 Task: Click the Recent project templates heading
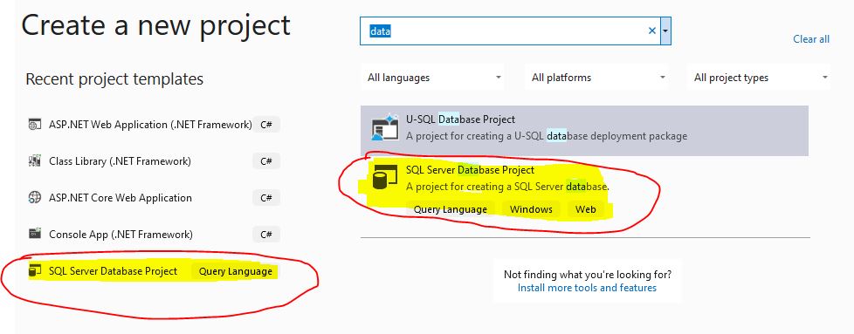point(114,79)
